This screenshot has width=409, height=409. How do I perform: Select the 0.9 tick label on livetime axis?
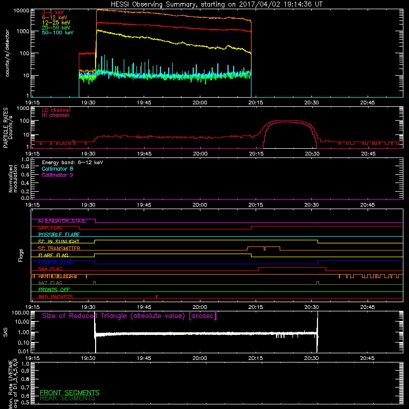[25, 371]
